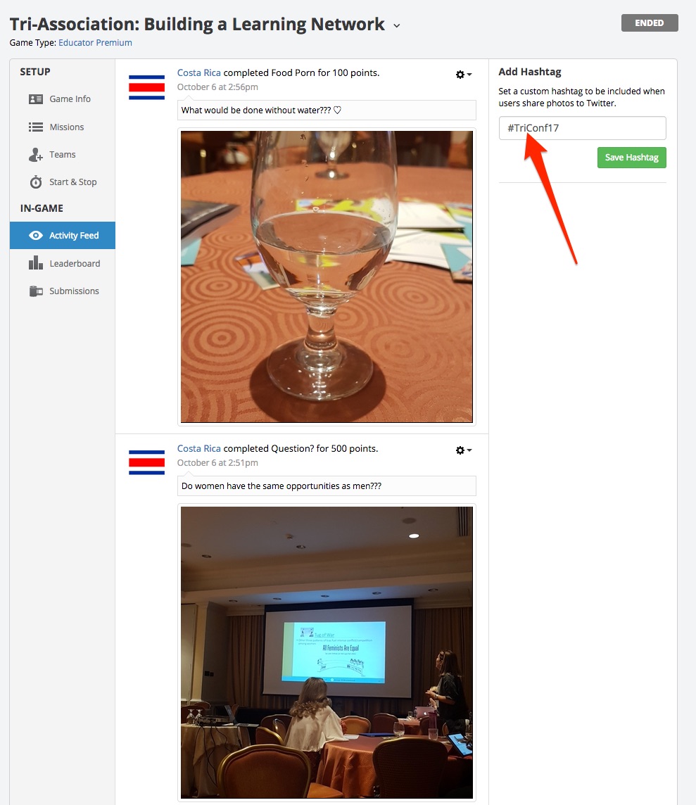Viewport: 696px width, 805px height.
Task: Click the Start & Stop stopwatch icon
Action: click(x=36, y=182)
